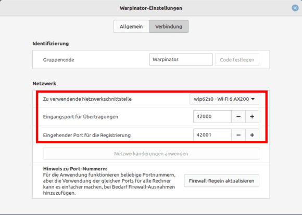The height and width of the screenshot is (215, 302).
Task: Click Netzwerkänderungen anwenden button
Action: coord(151,154)
